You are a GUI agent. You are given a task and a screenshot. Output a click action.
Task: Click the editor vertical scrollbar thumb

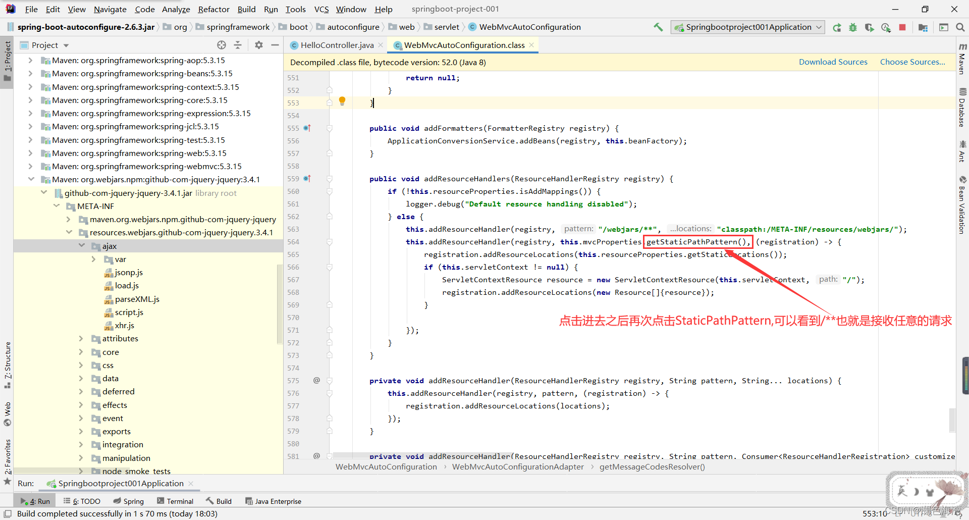(x=952, y=420)
